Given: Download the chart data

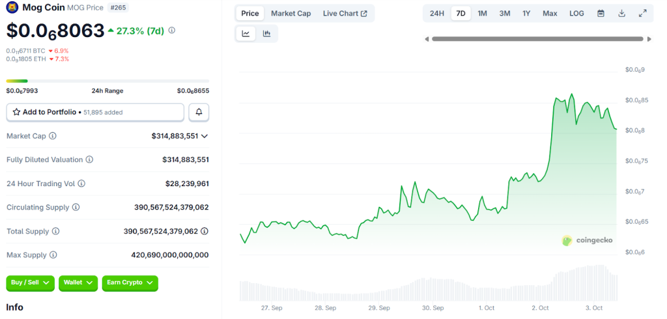Looking at the screenshot, I should tap(621, 13).
